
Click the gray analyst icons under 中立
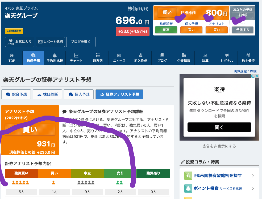tap(88, 182)
